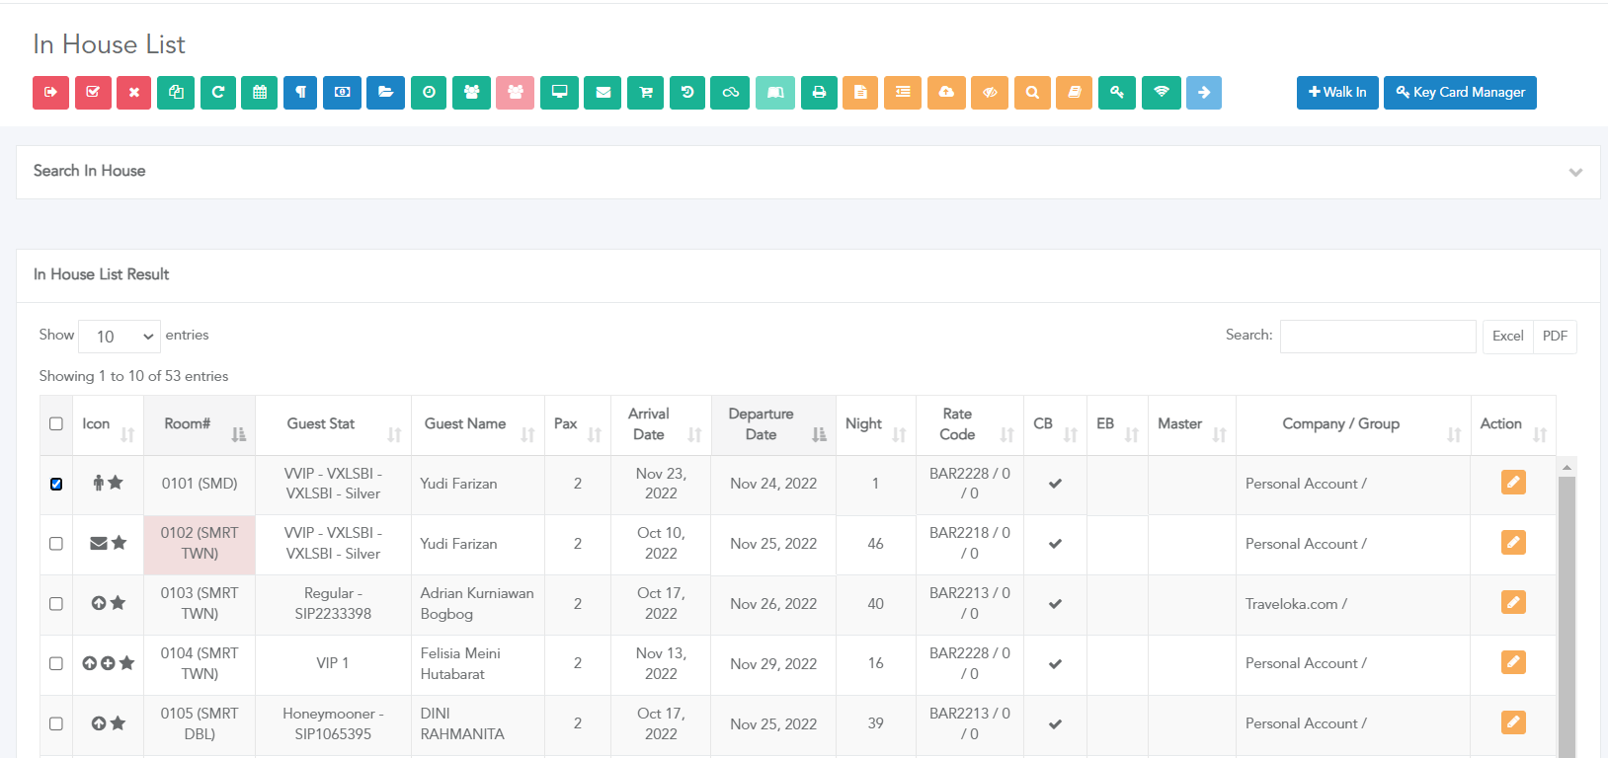The width and height of the screenshot is (1608, 758).
Task: Sort table by Arrival Date column
Action: coord(661,424)
